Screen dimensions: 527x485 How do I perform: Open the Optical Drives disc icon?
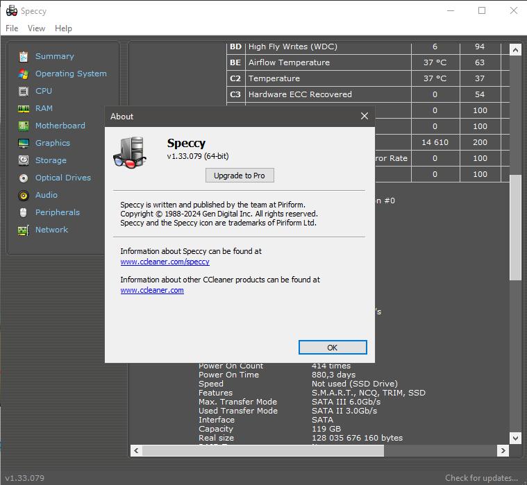pos(24,178)
